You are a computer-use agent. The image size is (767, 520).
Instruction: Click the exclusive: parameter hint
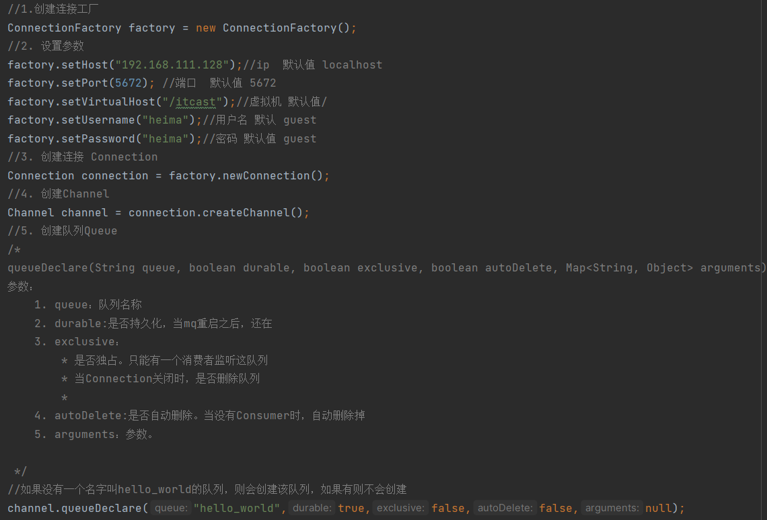[x=400, y=509]
